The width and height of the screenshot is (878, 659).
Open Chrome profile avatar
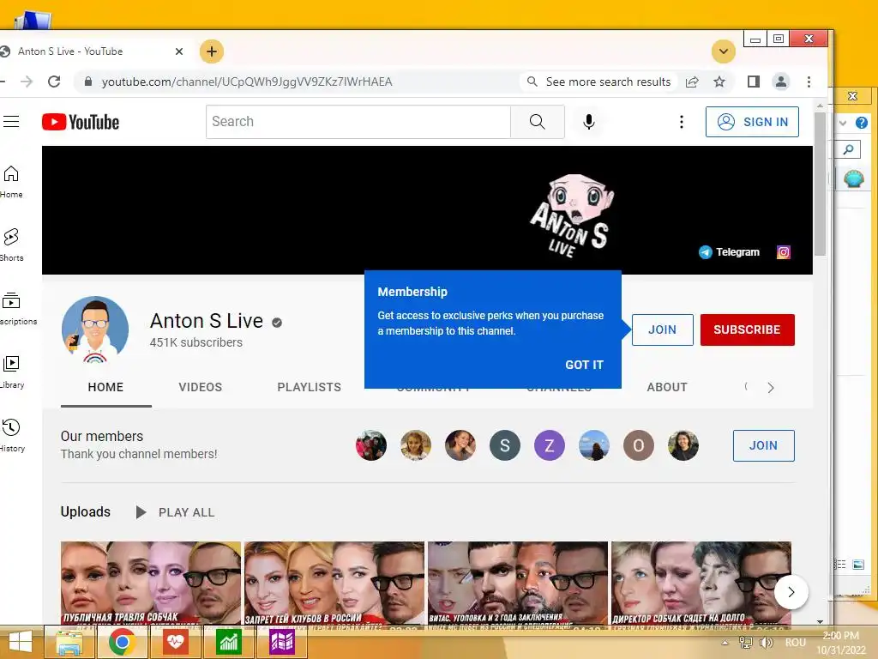pyautogui.click(x=780, y=82)
